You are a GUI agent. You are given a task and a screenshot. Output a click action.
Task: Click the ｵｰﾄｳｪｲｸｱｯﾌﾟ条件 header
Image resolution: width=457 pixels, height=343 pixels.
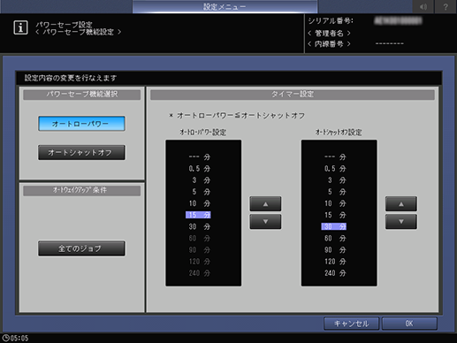click(x=82, y=191)
